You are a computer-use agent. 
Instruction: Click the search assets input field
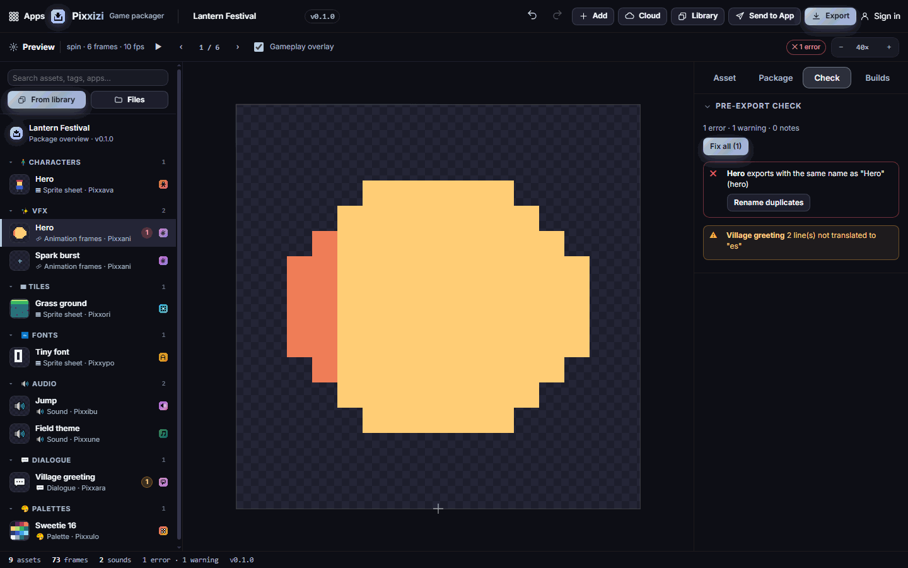coord(88,78)
